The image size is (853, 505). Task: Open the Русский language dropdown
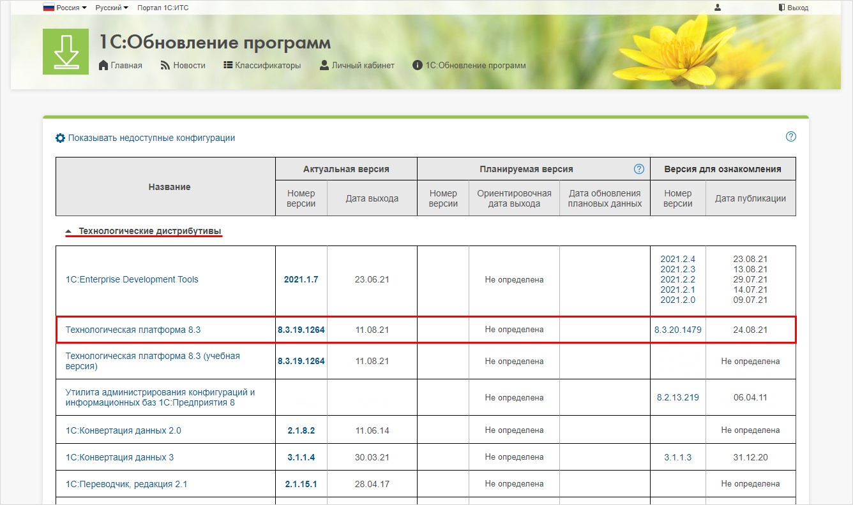112,8
